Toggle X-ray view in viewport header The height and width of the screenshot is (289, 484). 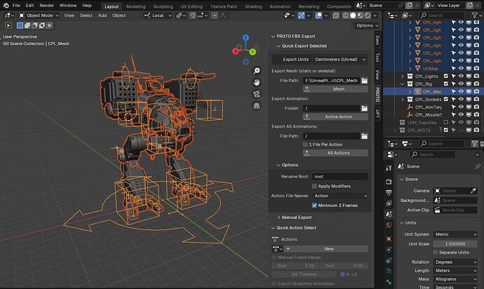[x=336, y=15]
